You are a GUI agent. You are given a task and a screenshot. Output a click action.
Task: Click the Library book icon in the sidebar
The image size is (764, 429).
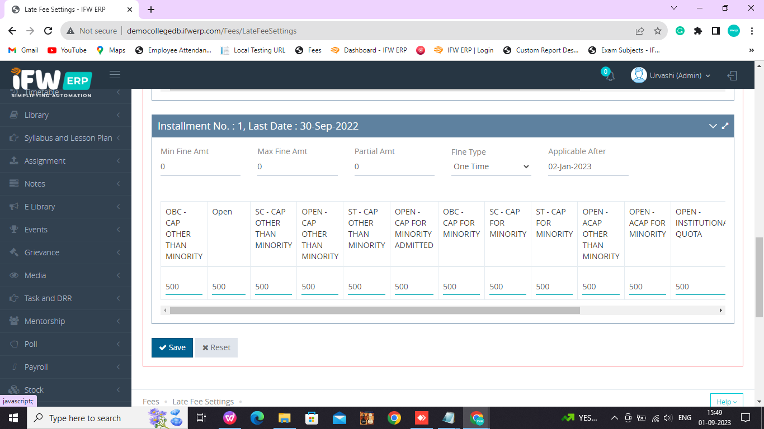[15, 115]
